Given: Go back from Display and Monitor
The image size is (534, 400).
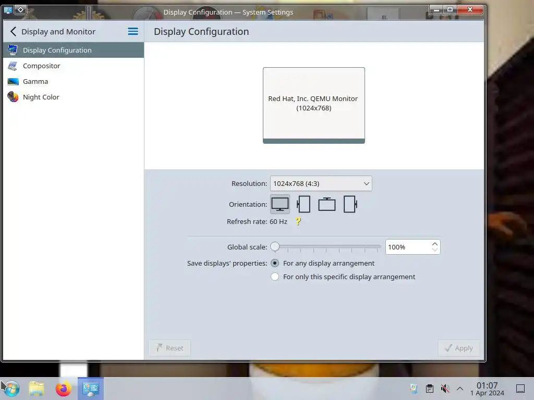Looking at the screenshot, I should click(13, 32).
